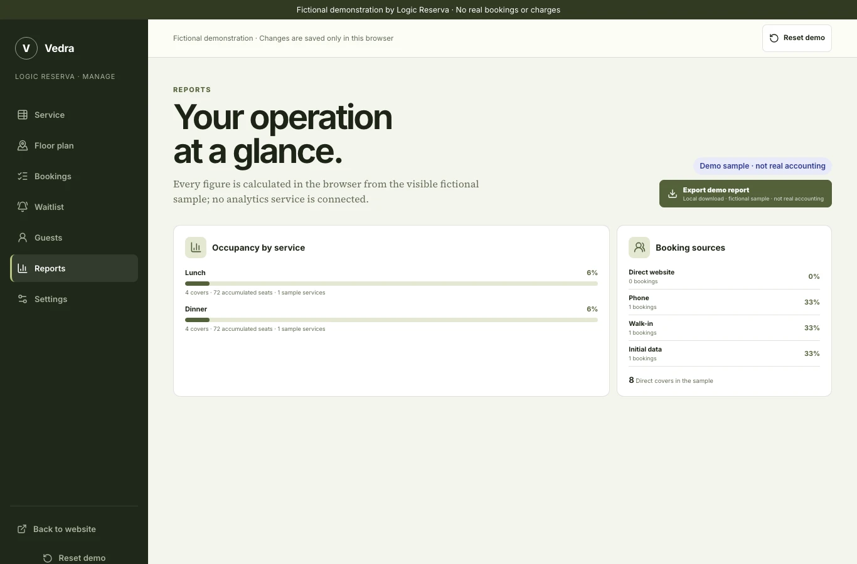Click the Back to website external-link icon
Screen dimensions: 857x564
[x=22, y=529]
